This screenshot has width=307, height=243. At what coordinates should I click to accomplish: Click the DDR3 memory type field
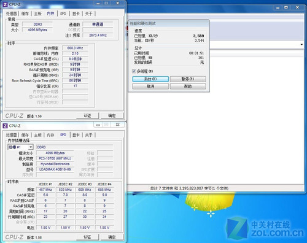tap(37, 25)
